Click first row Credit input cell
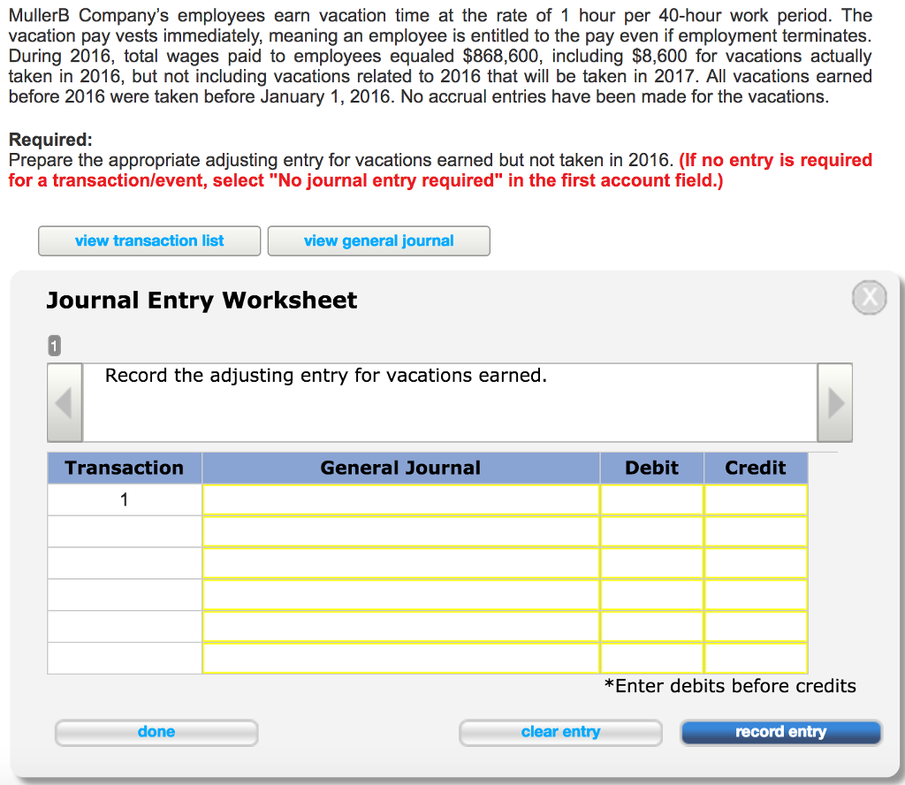Image resolution: width=905 pixels, height=785 pixels. click(x=756, y=499)
